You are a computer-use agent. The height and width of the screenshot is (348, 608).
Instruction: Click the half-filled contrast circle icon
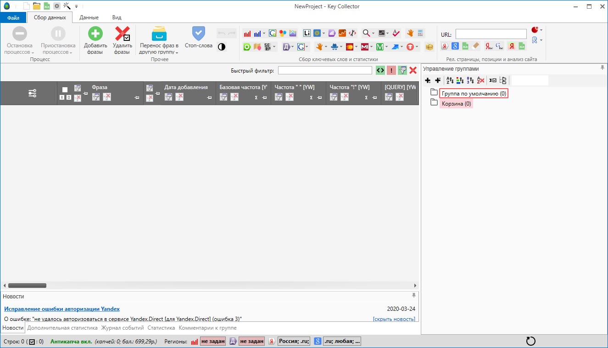222,47
